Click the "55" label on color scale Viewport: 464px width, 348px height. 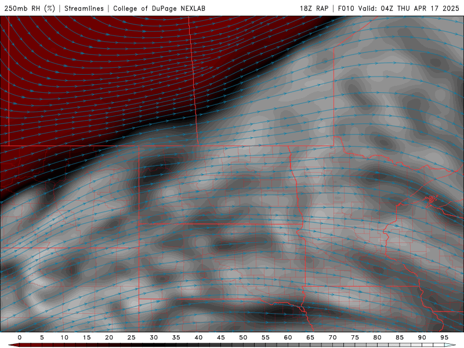tap(266, 338)
